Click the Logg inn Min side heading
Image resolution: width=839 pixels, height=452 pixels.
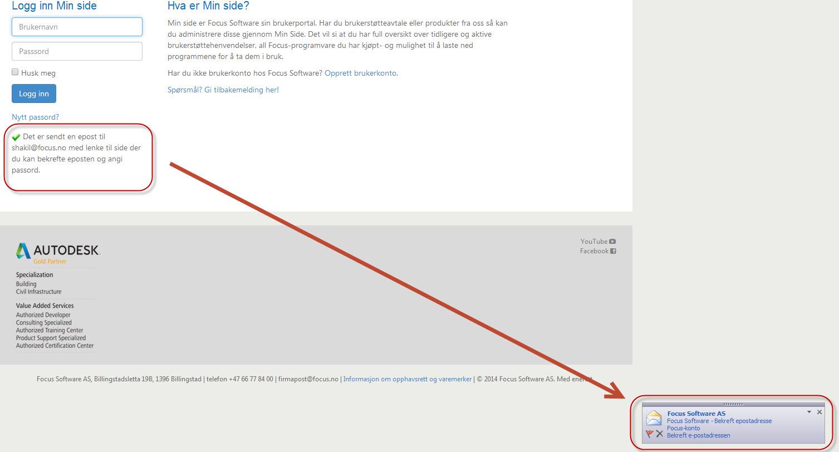(54, 6)
